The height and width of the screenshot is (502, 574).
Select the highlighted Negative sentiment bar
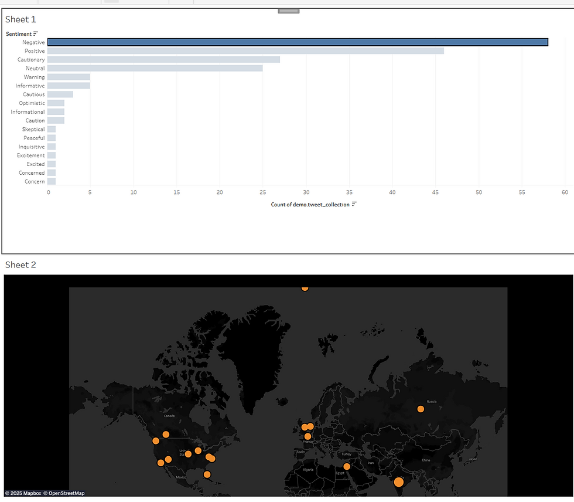tap(293, 42)
